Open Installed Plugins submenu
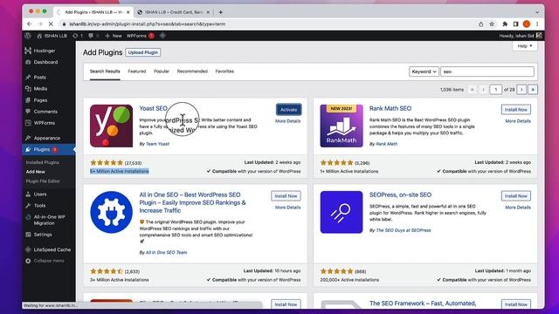The width and height of the screenshot is (559, 314). (x=43, y=162)
